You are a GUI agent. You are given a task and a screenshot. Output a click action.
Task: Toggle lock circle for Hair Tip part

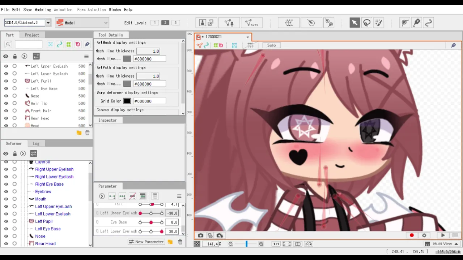pyautogui.click(x=14, y=103)
